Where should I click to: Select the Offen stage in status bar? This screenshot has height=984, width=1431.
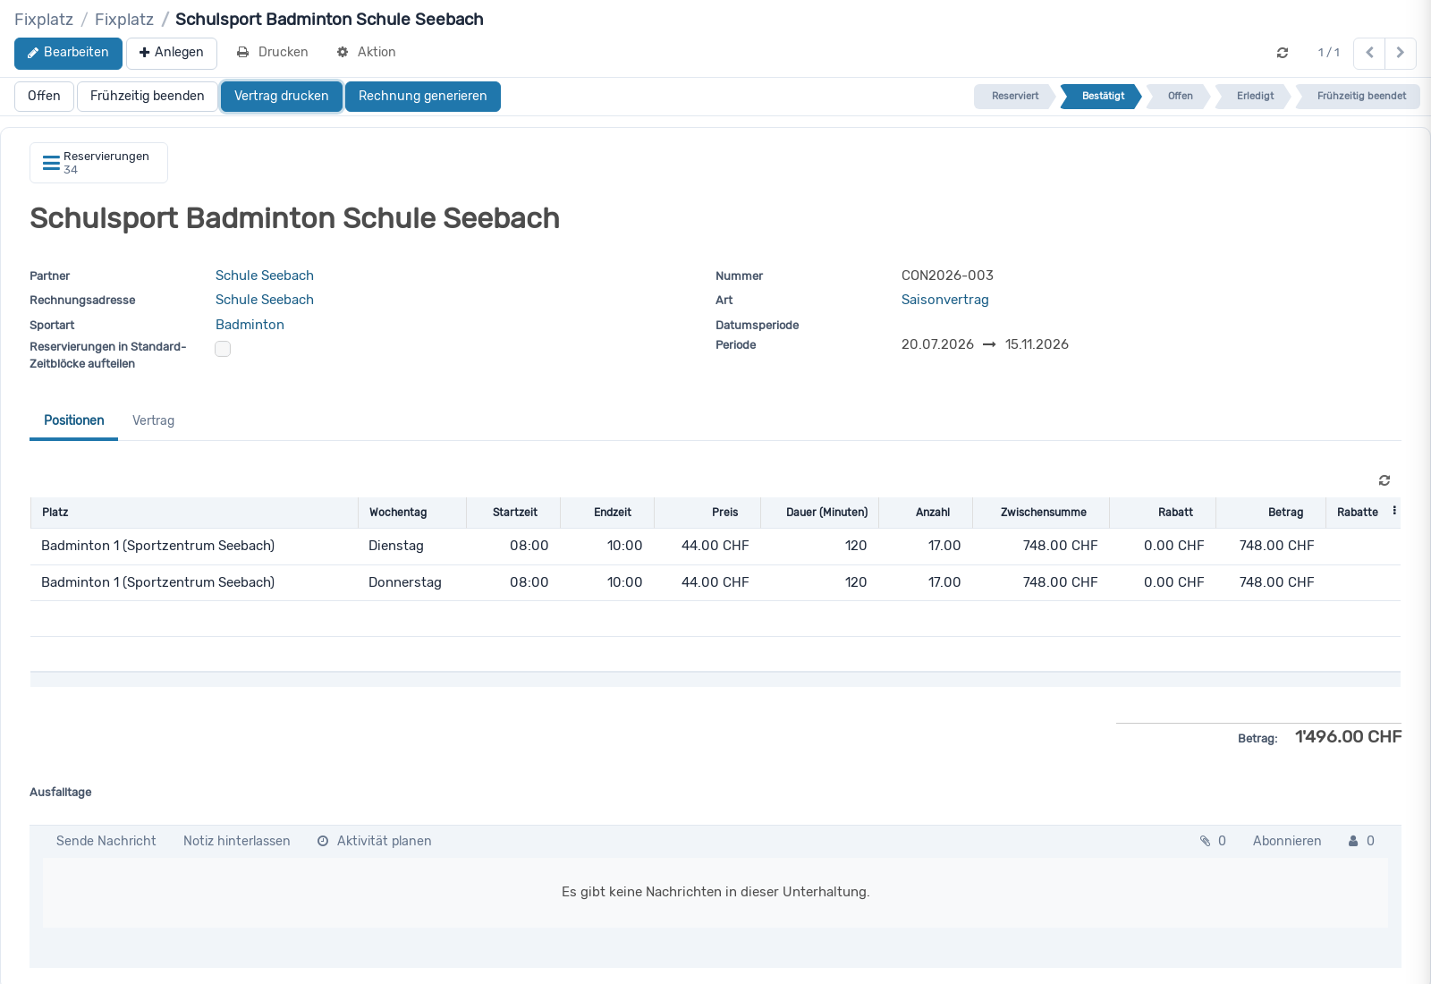point(1180,97)
